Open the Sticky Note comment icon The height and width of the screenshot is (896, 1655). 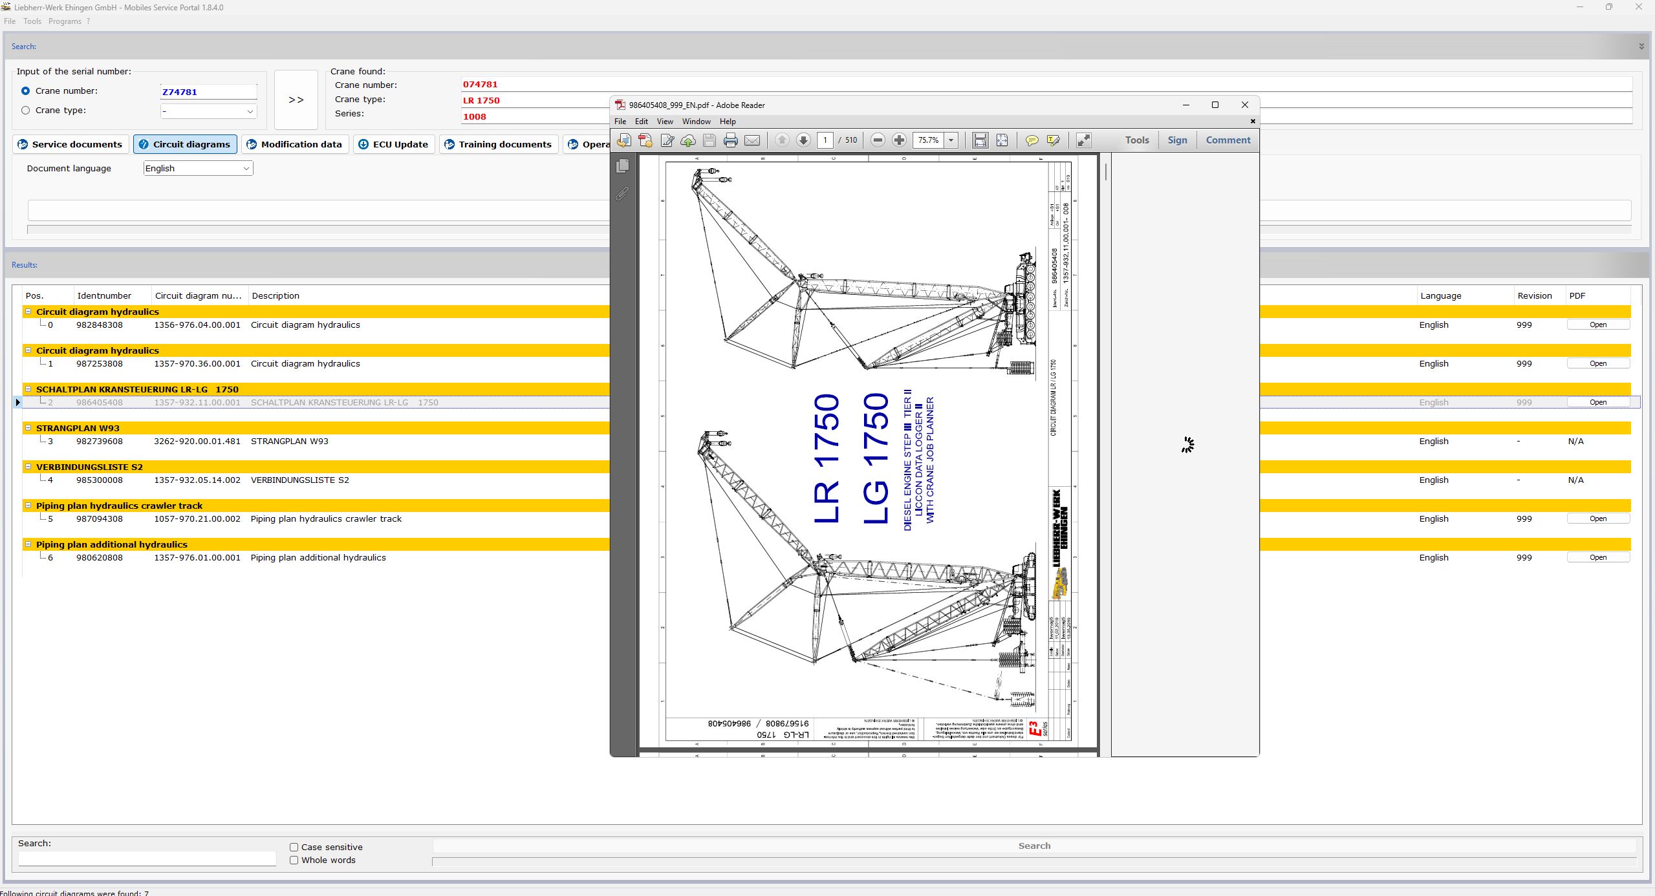point(1032,140)
